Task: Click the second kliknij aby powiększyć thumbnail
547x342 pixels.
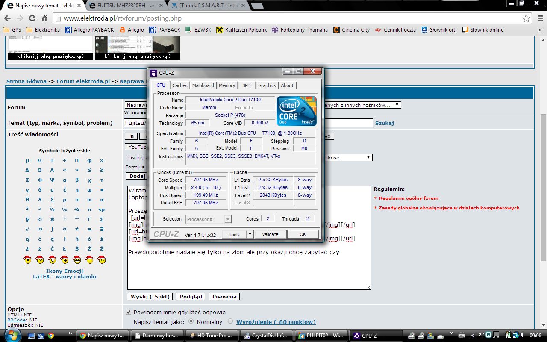Action: 137,47
